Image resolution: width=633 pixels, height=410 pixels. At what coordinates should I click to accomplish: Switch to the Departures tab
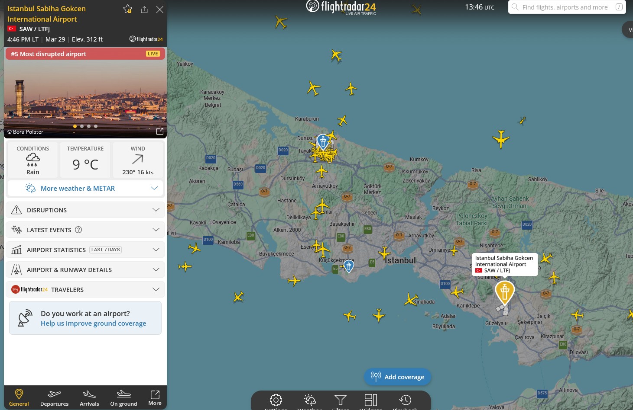click(x=54, y=398)
